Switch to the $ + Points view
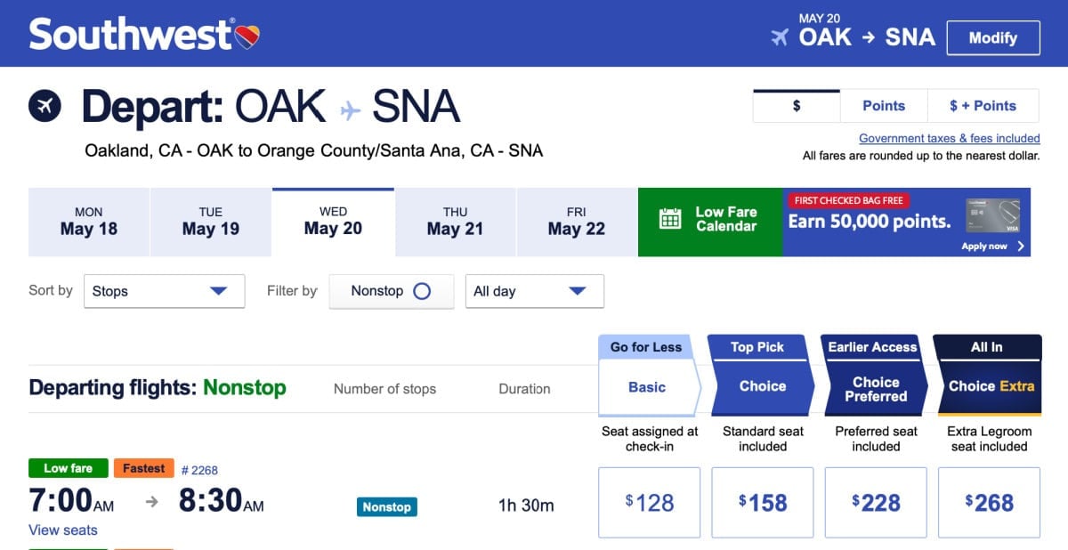The width and height of the screenshot is (1068, 550). 983,105
